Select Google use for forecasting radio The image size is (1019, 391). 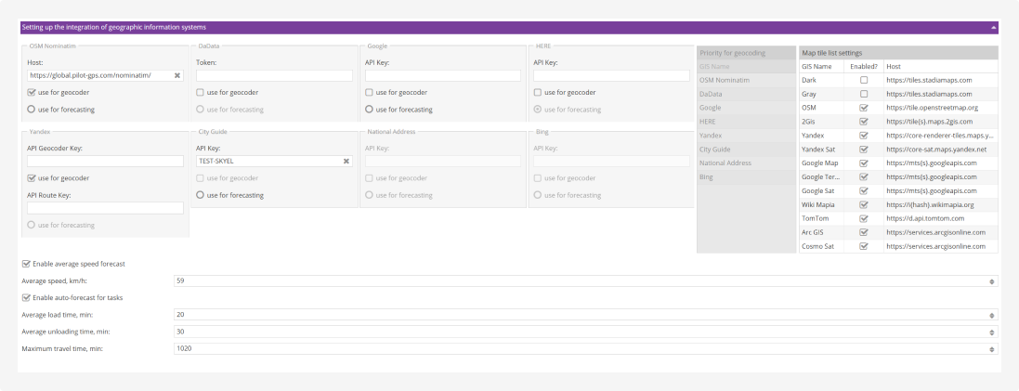pyautogui.click(x=369, y=110)
